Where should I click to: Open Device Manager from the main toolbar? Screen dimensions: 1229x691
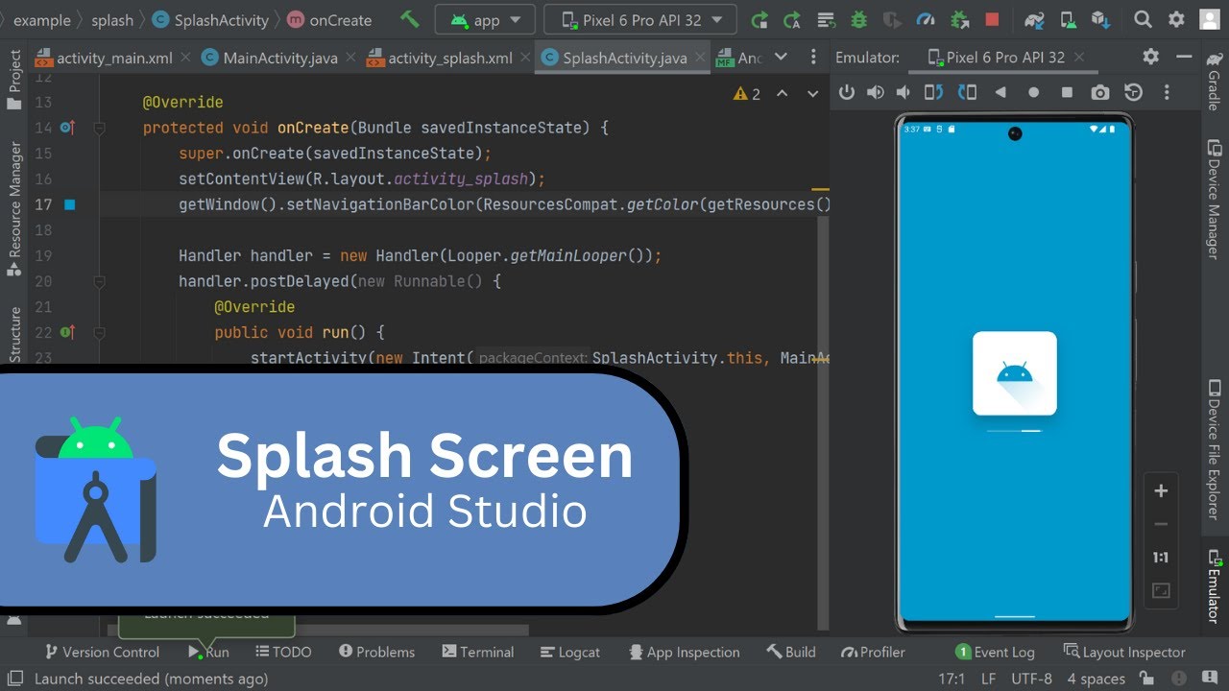click(1068, 19)
